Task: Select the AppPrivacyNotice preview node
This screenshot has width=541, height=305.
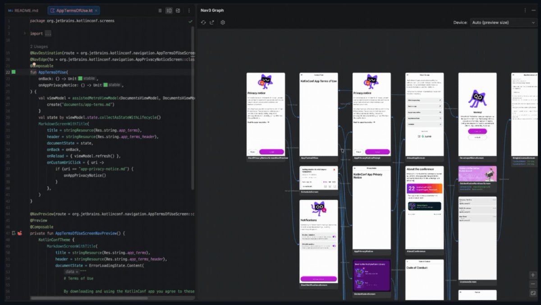Action: (371, 210)
